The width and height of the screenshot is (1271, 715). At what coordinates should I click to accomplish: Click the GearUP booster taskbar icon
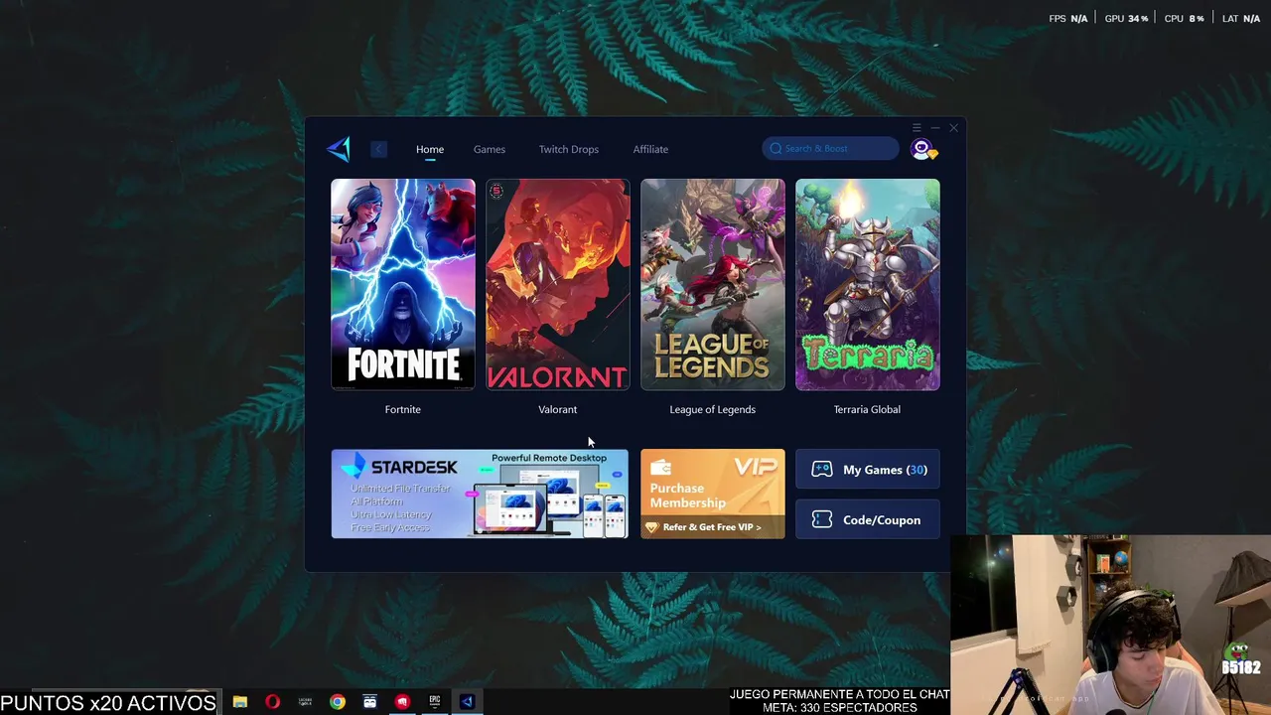click(467, 701)
